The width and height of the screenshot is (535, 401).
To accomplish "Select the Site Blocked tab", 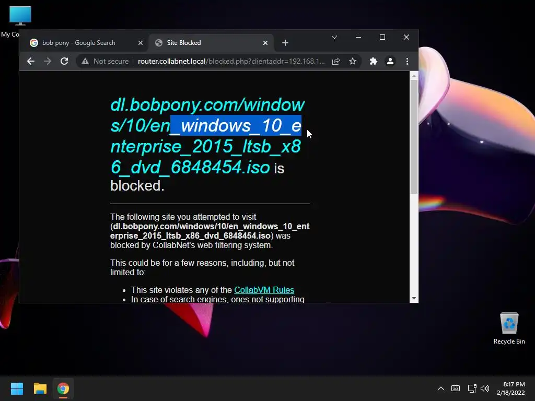I will [212, 43].
